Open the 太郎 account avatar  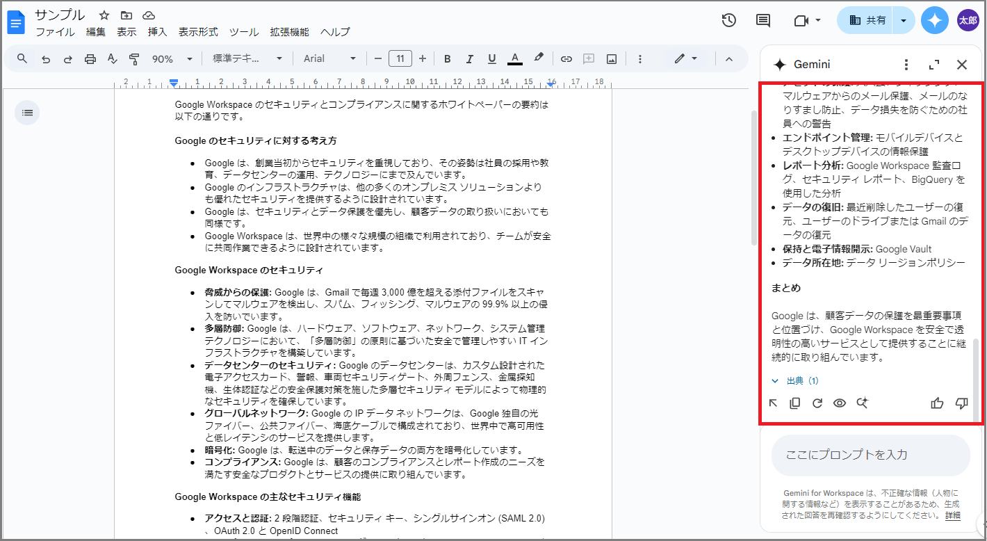(968, 21)
